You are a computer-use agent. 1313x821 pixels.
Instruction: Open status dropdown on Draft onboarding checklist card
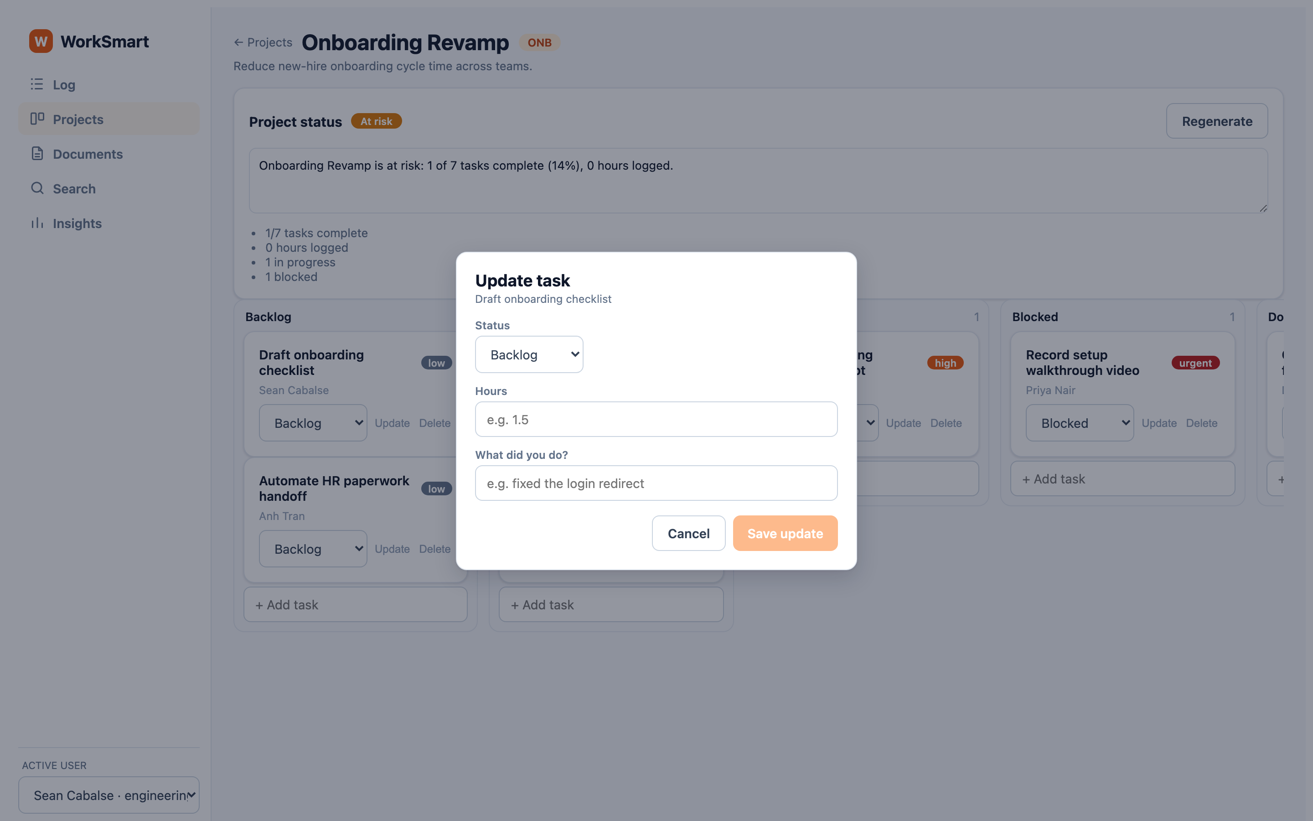312,423
